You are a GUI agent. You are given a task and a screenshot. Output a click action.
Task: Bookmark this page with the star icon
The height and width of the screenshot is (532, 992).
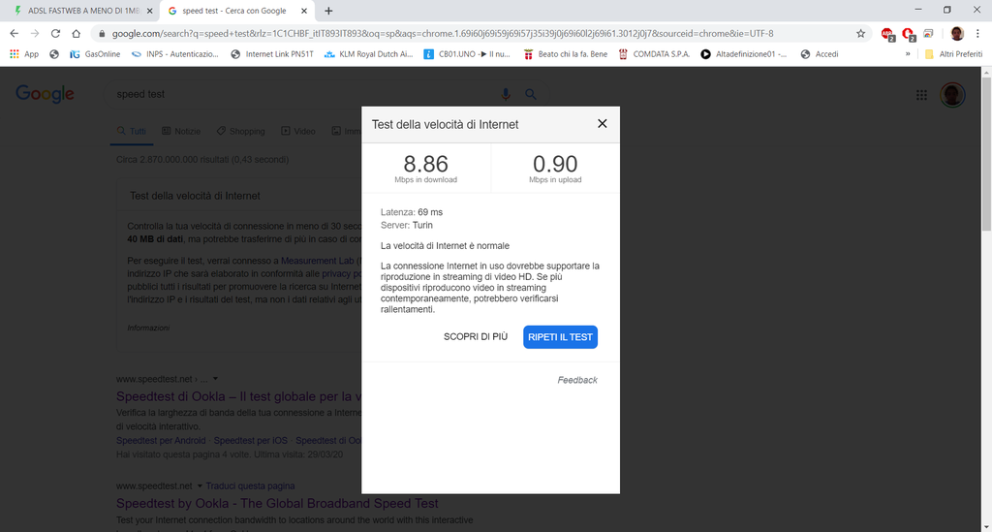(x=860, y=34)
